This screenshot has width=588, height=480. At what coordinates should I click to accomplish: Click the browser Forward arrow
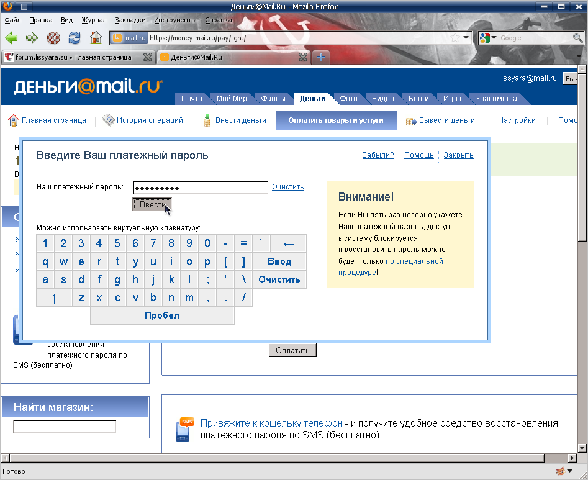point(32,37)
